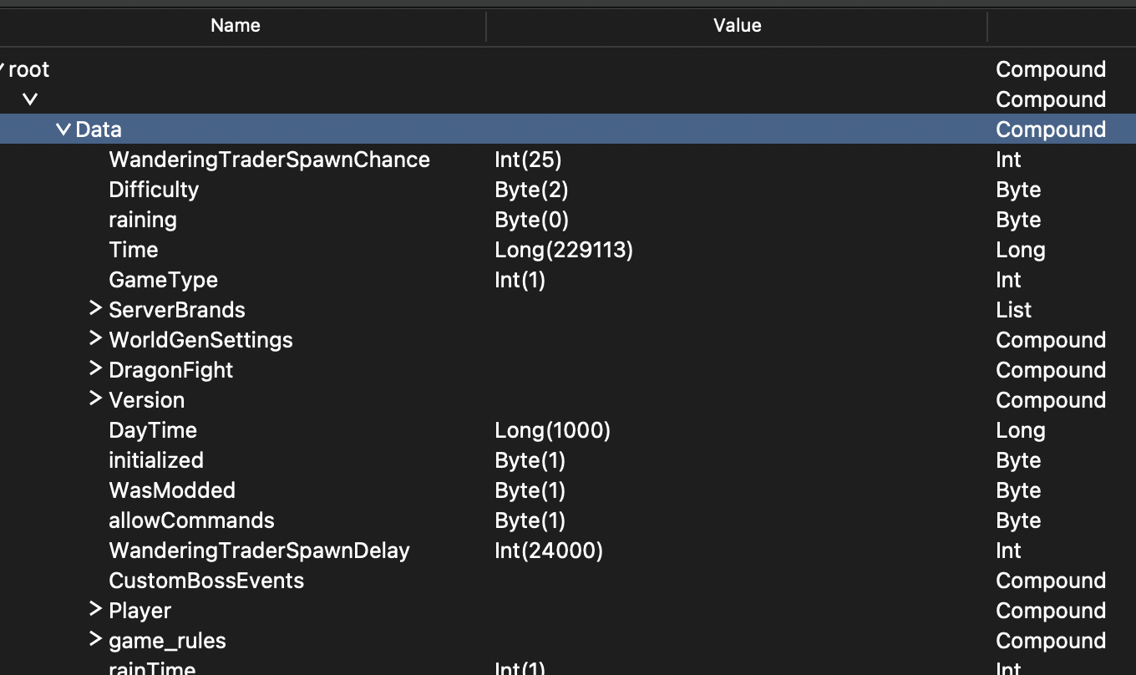
Task: Select the Time entry
Action: (x=133, y=250)
